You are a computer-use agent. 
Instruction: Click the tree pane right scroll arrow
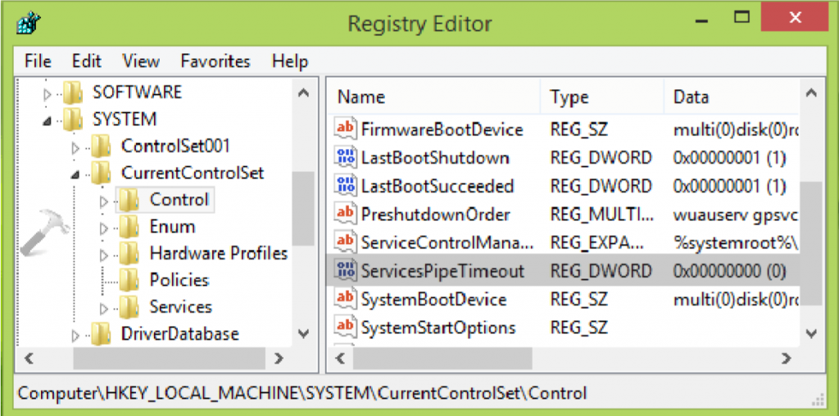click(279, 359)
